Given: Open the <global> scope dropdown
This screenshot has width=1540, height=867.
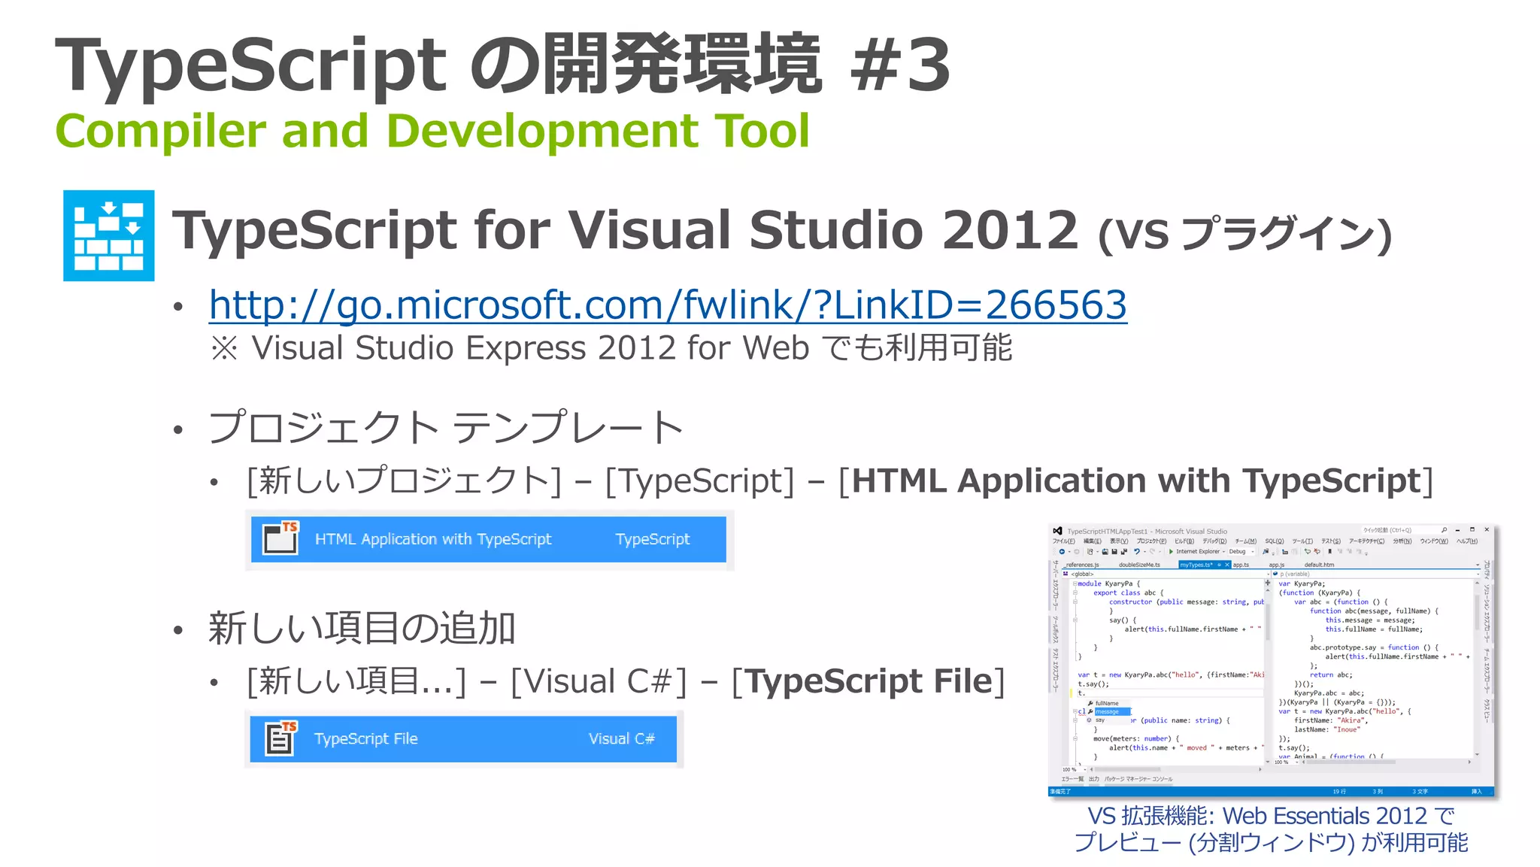Looking at the screenshot, I should [1166, 574].
